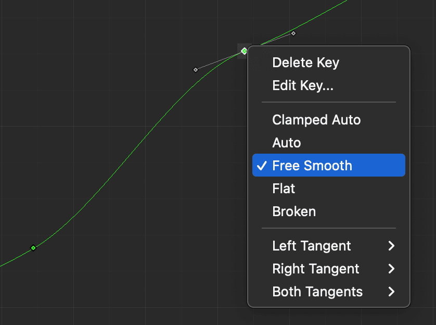Grab the left tangent handle of the selected key
The height and width of the screenshot is (325, 436).
point(196,69)
